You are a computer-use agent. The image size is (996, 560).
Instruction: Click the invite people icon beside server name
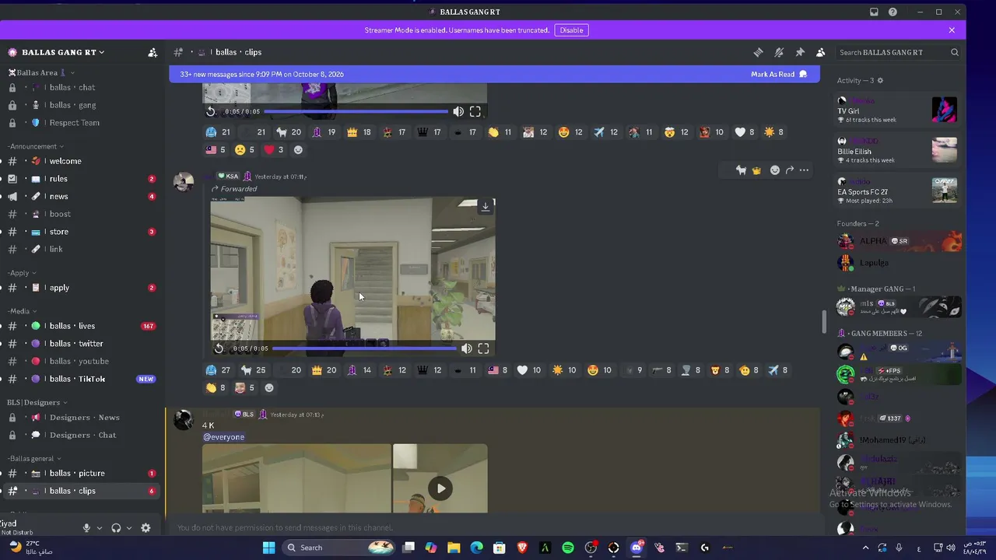153,52
